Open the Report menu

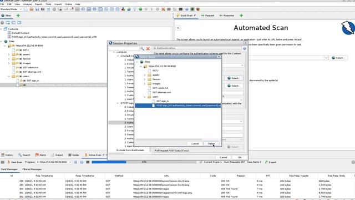click(38, 4)
